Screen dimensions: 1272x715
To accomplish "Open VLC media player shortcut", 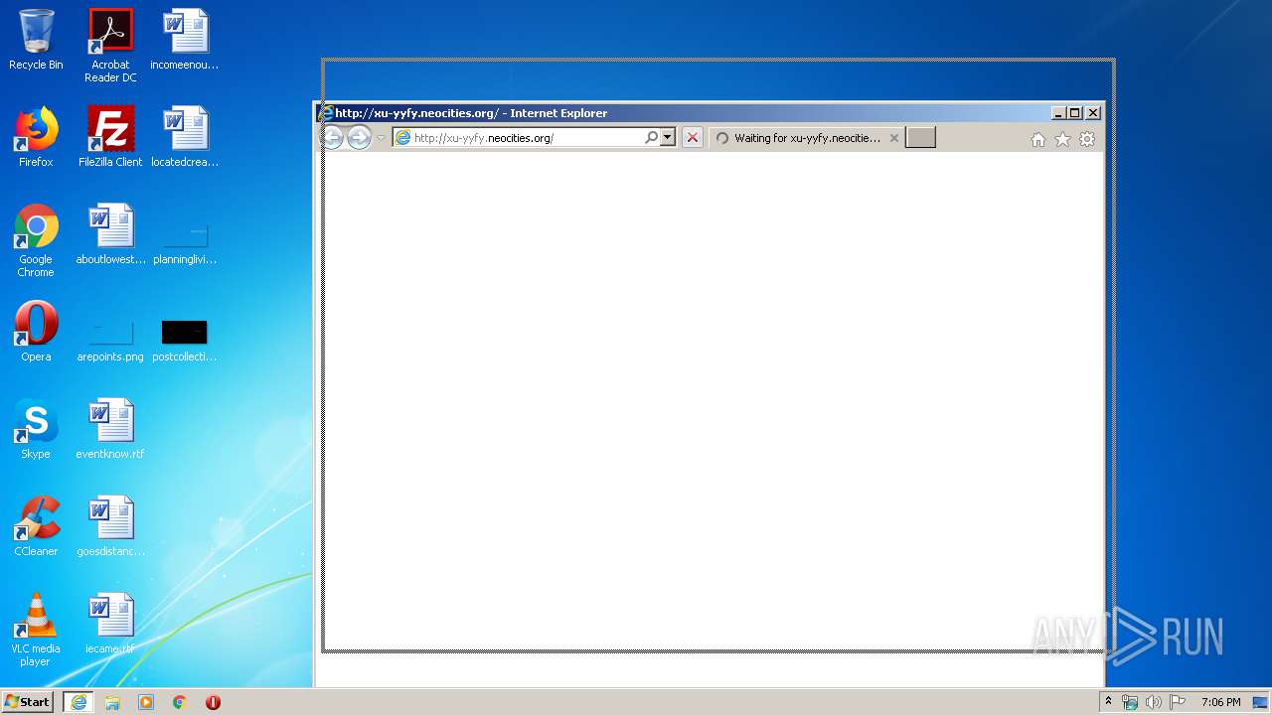I will (x=36, y=630).
